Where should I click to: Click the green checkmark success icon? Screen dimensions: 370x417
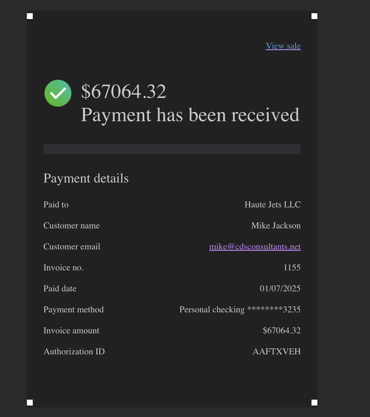[x=58, y=93]
